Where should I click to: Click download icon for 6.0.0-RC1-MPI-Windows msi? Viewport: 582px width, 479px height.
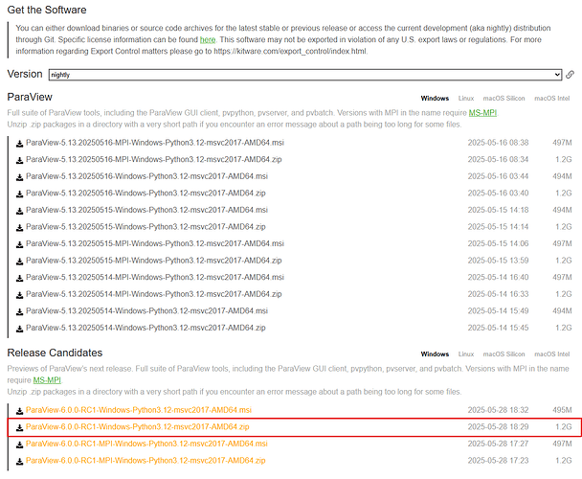pos(20,445)
